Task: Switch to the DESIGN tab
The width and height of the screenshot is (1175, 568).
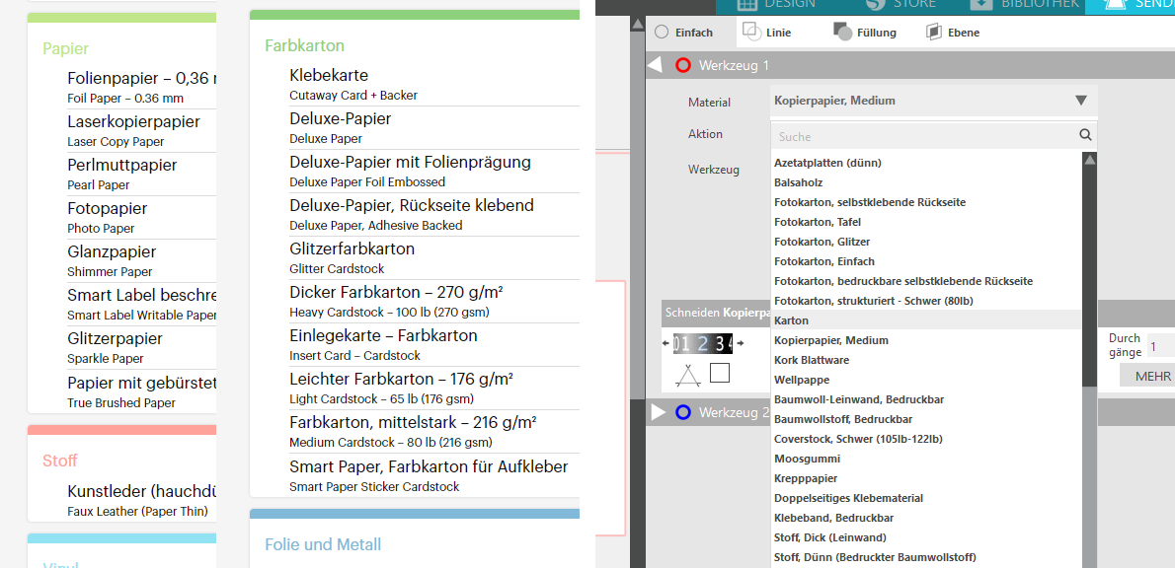Action: [x=776, y=4]
